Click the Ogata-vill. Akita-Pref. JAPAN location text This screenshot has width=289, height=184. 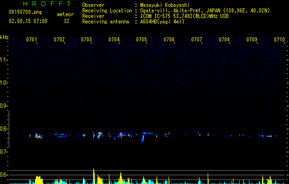pyautogui.click(x=205, y=11)
